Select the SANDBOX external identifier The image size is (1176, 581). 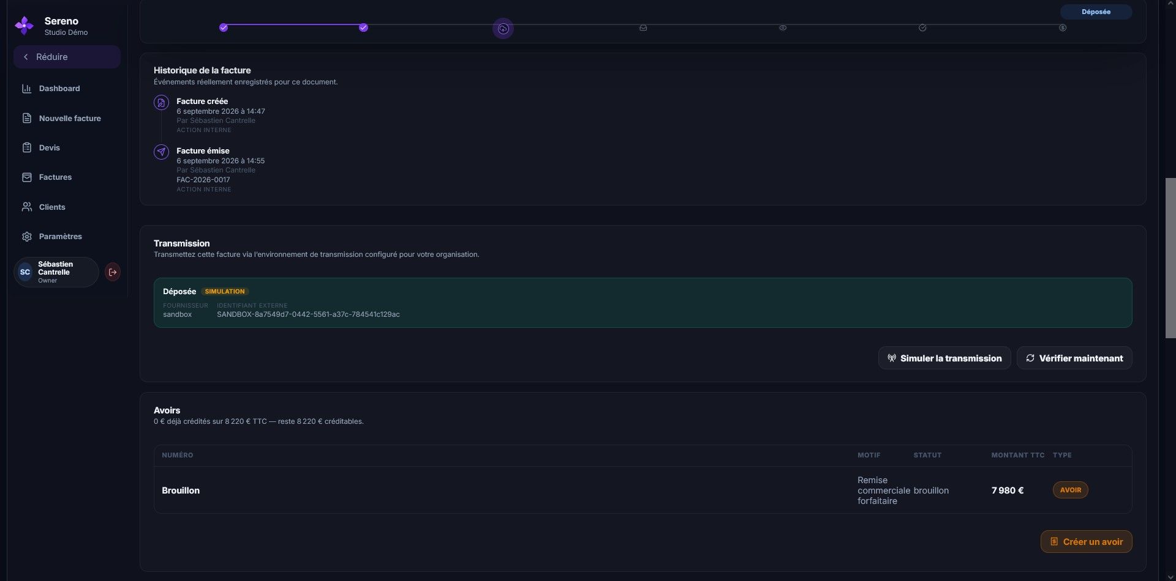pyautogui.click(x=308, y=314)
